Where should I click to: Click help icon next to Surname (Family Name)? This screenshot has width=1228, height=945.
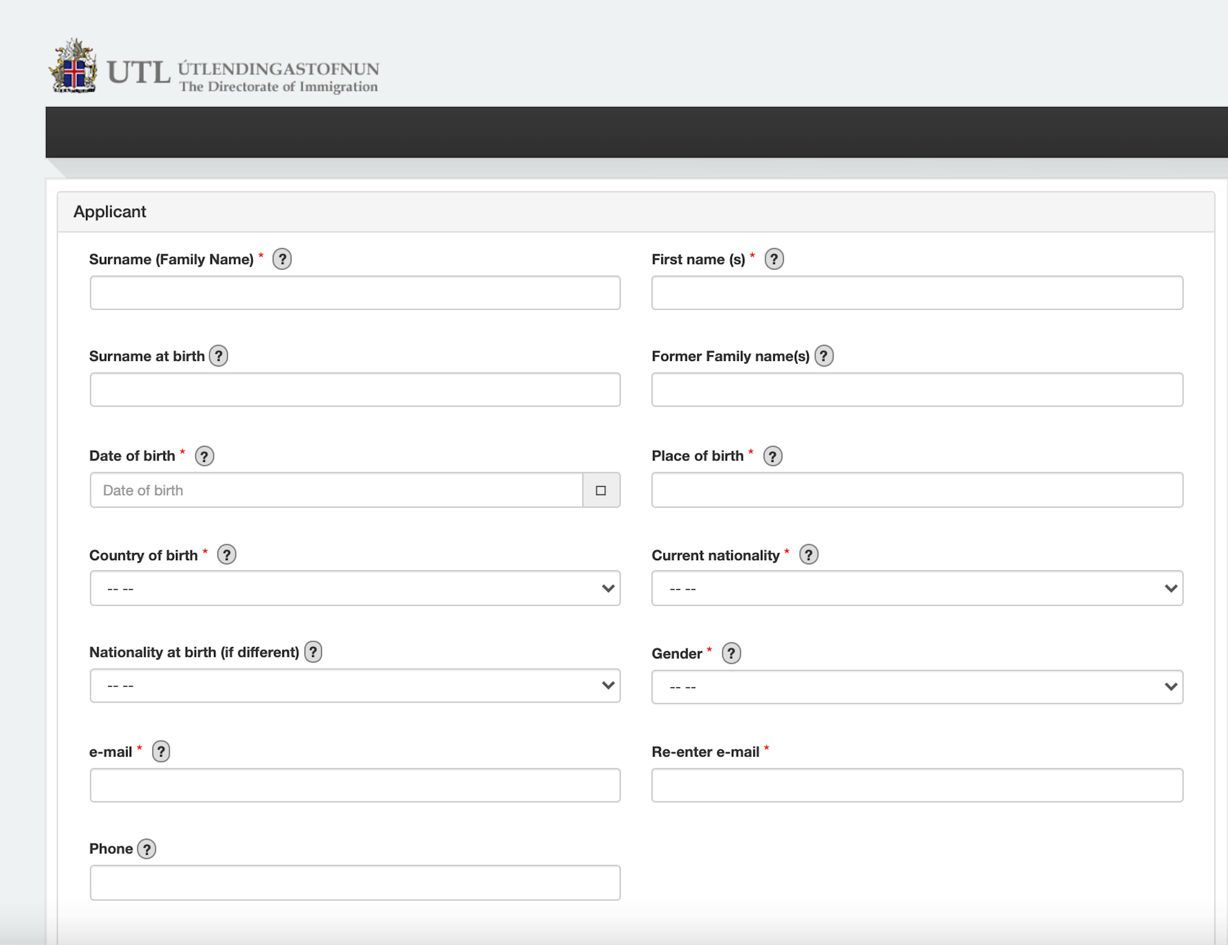point(282,259)
